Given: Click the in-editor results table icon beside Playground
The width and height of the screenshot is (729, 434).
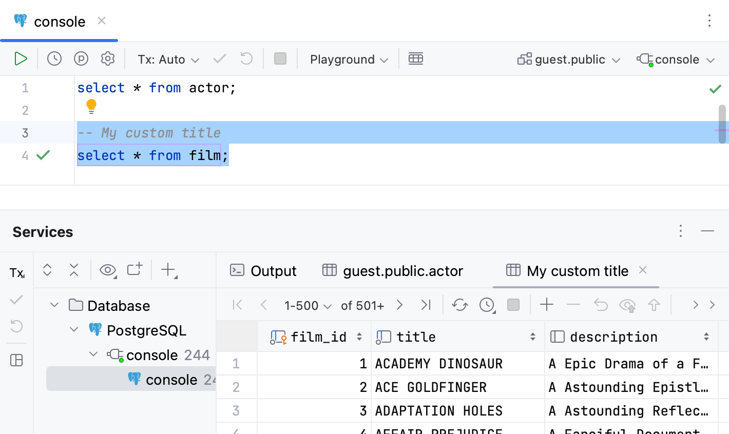Looking at the screenshot, I should point(416,58).
